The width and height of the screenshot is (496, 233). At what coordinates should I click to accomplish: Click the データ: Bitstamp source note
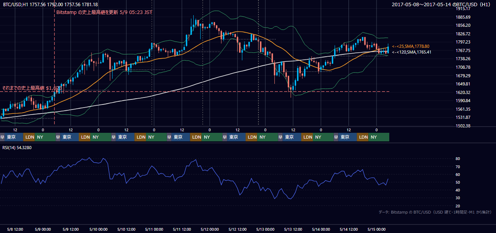tap(435, 212)
